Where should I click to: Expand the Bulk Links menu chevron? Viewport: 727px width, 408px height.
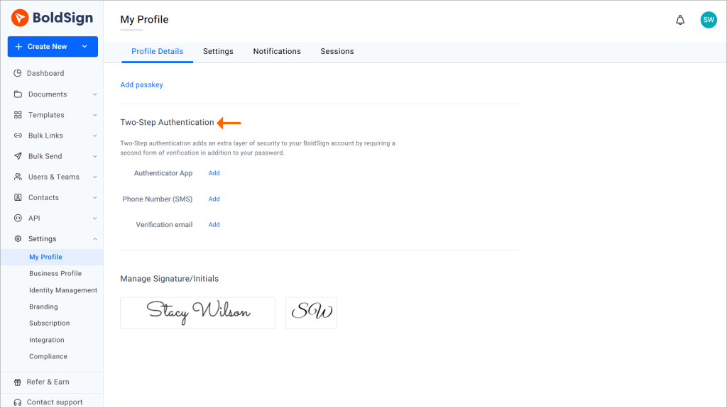pos(94,136)
